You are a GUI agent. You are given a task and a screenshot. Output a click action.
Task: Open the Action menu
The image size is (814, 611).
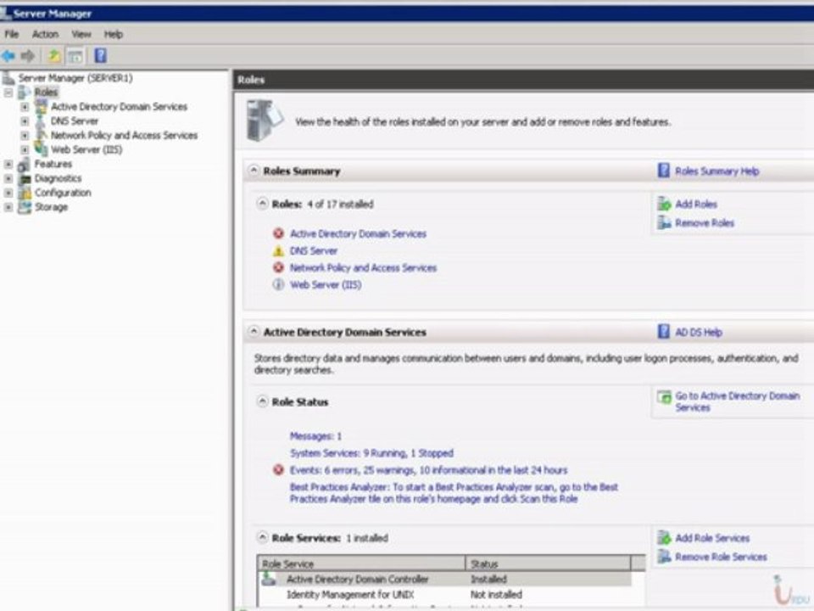tap(45, 34)
